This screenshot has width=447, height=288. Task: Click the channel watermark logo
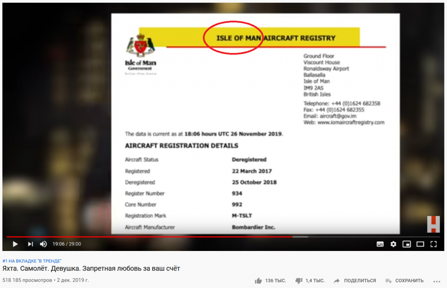[x=433, y=224]
